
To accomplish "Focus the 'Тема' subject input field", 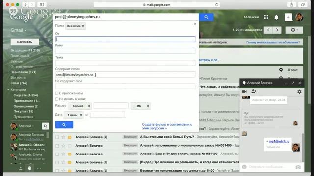I will click(126, 63).
